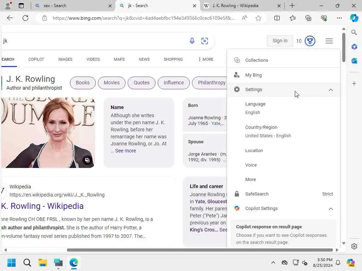Click the browser Back arrow
The image size is (362, 271).
click(x=10, y=18)
